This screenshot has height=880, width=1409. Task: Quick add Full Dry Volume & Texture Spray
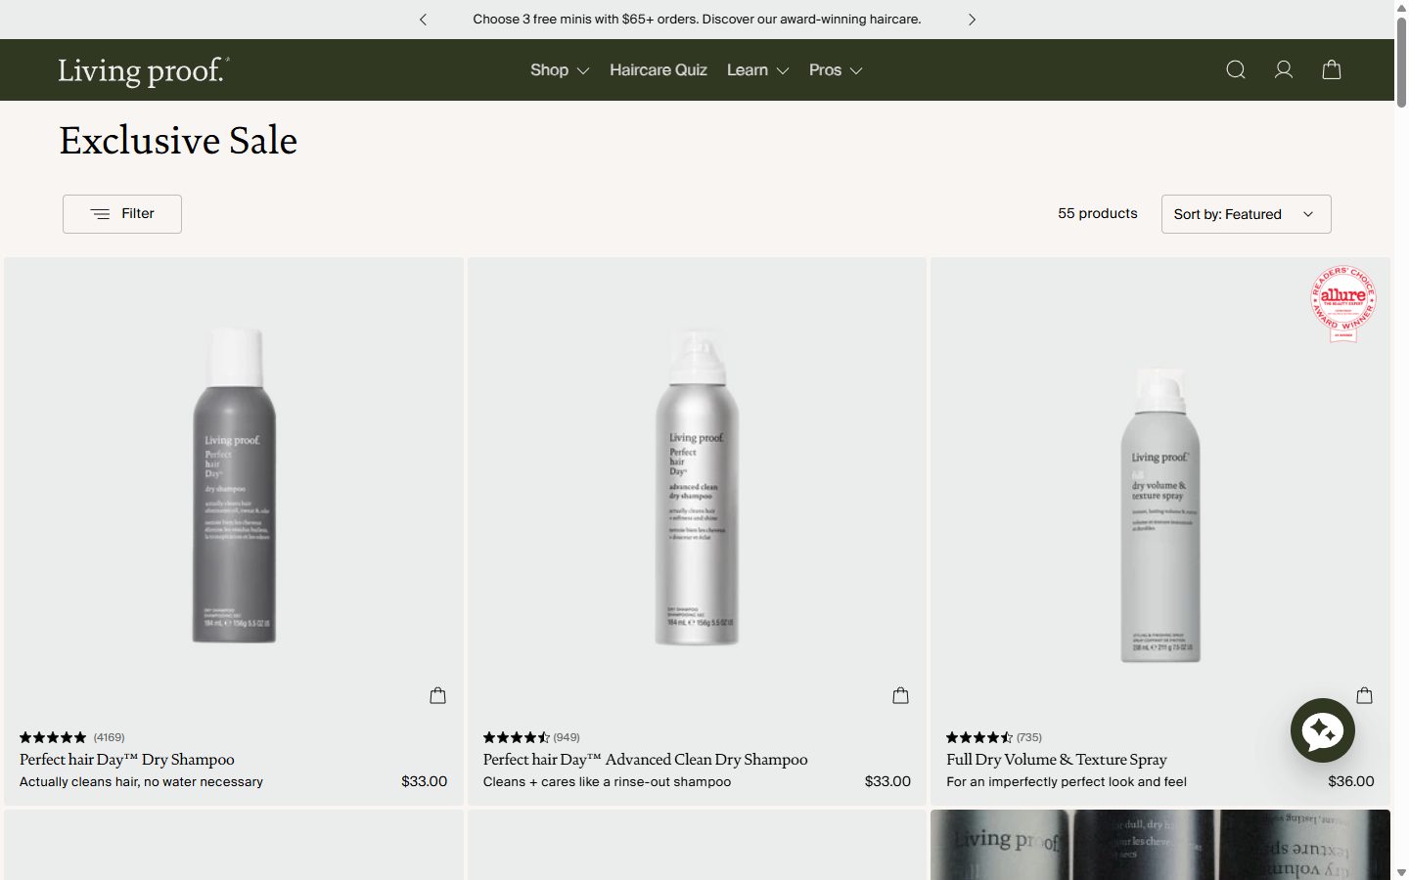[1365, 695]
